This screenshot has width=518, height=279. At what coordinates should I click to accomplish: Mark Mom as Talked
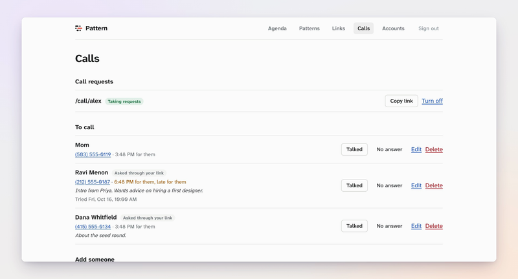[354, 149]
